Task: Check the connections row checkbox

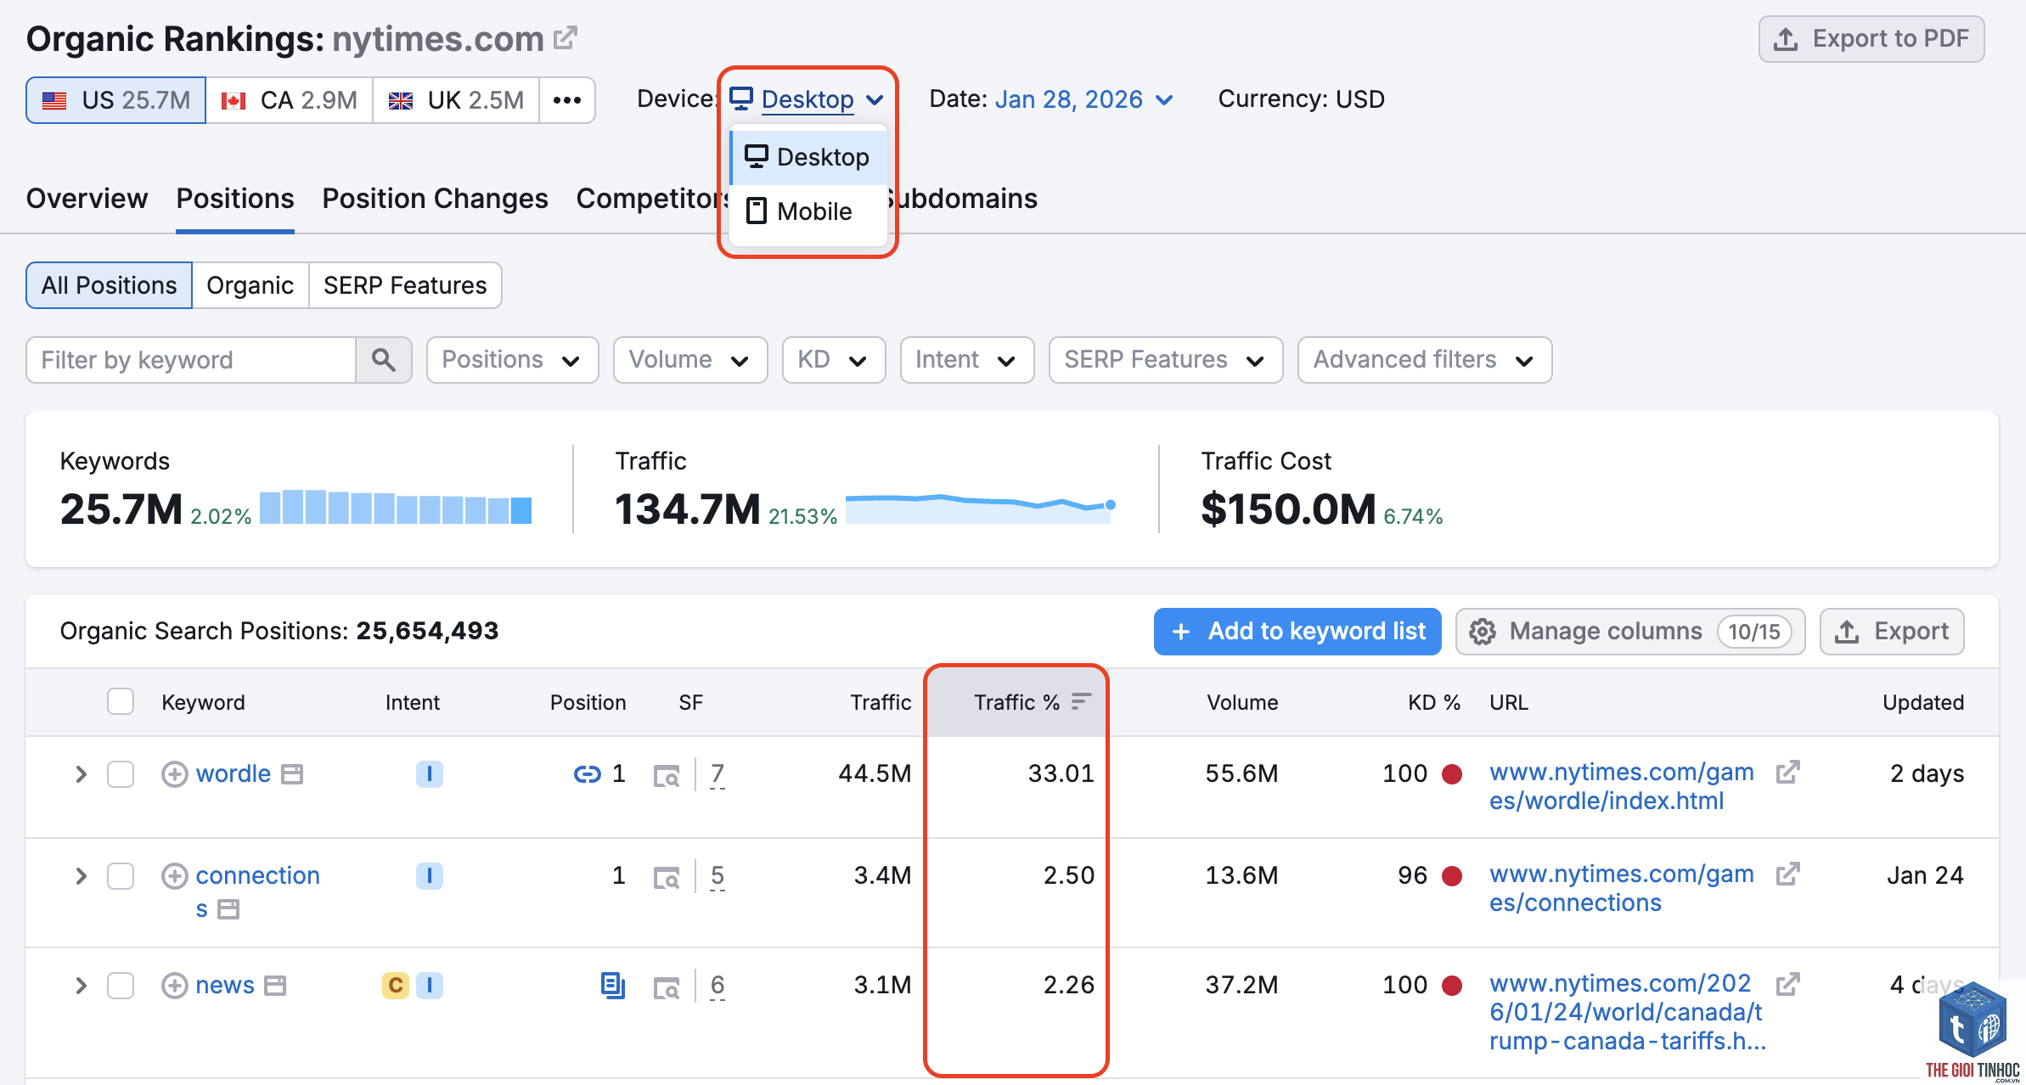Action: [x=121, y=876]
